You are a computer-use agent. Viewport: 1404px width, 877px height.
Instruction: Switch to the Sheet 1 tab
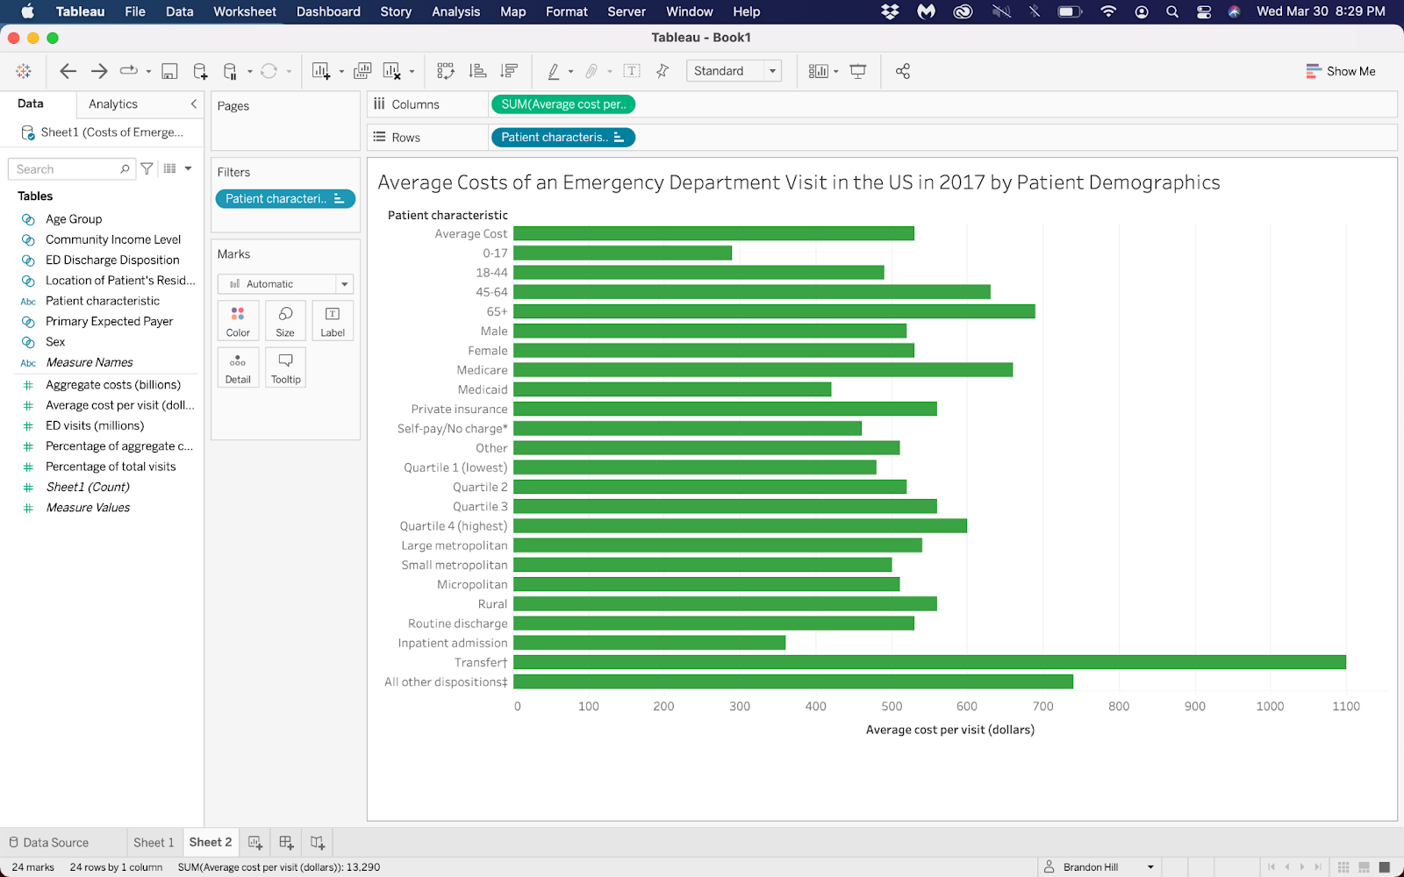(x=154, y=843)
